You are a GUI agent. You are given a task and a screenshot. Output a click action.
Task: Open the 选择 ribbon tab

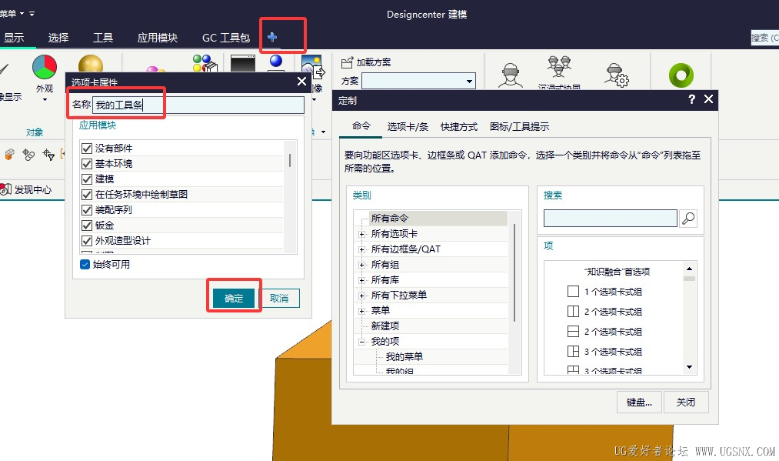pyautogui.click(x=58, y=37)
